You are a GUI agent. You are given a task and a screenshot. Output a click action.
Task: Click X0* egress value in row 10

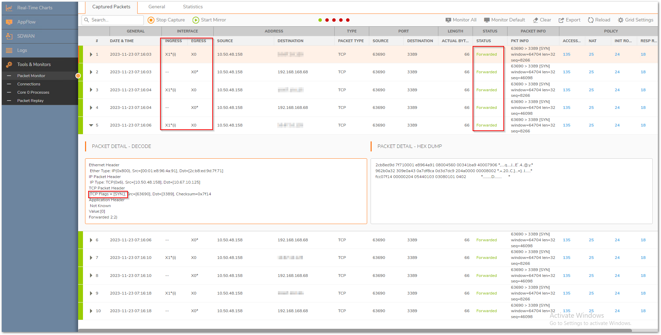click(195, 311)
